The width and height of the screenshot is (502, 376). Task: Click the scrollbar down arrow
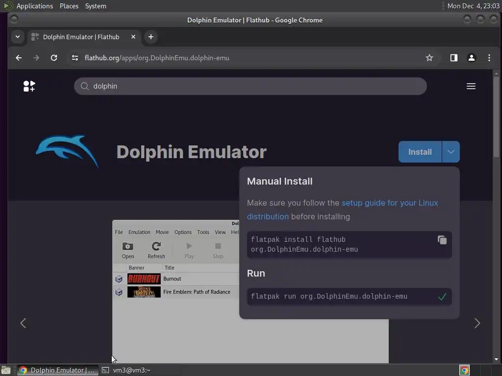coord(496,359)
